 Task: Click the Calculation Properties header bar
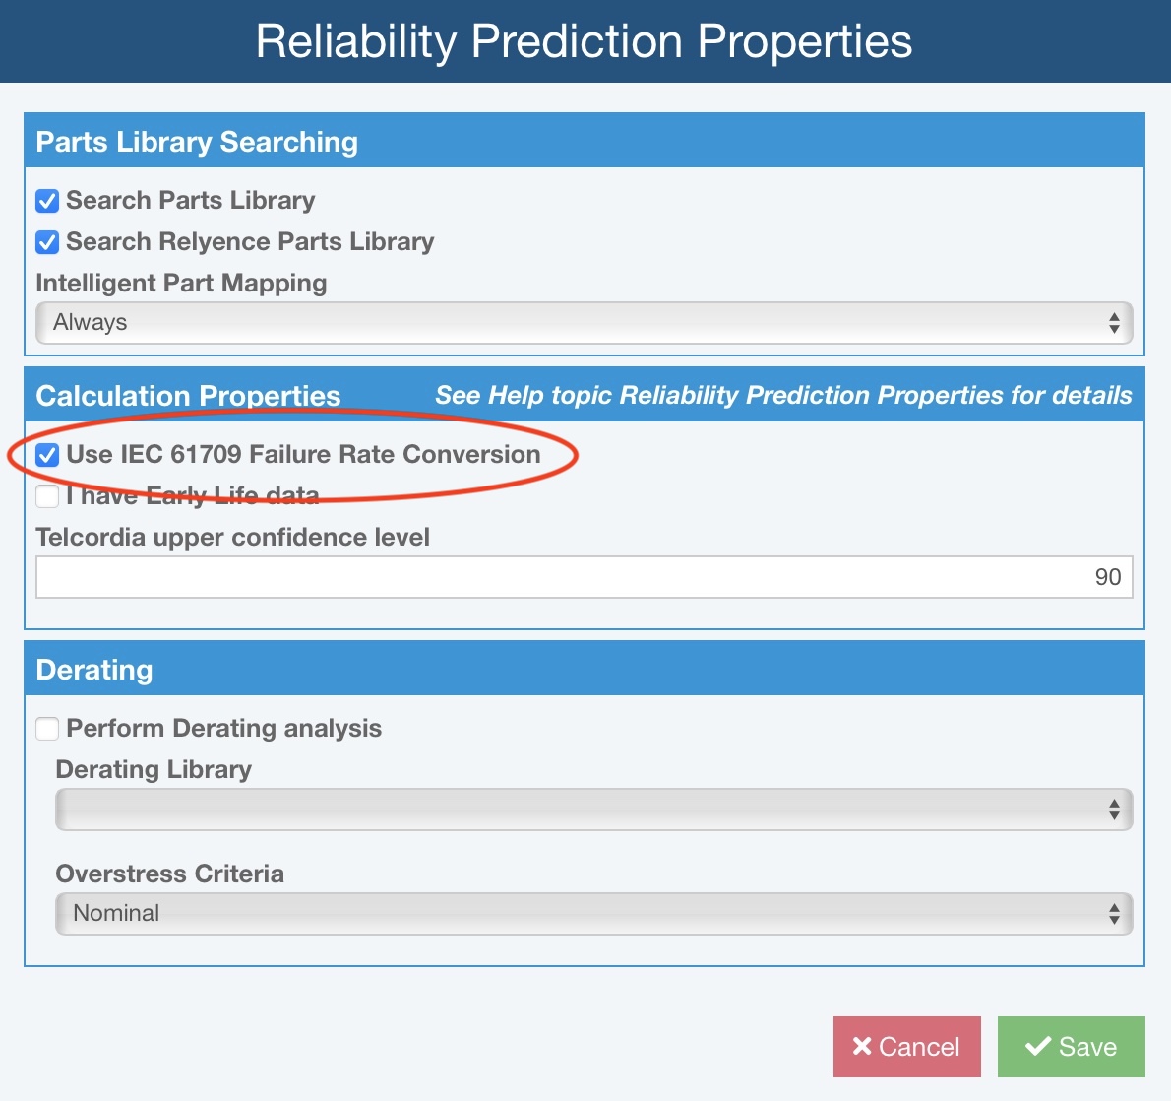click(x=188, y=396)
